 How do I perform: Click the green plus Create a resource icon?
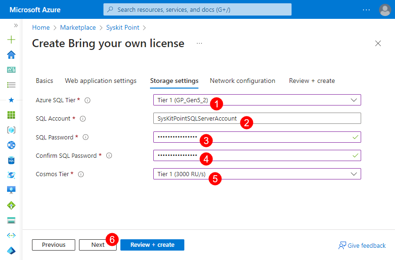click(11, 40)
